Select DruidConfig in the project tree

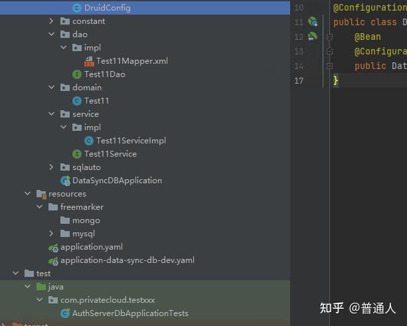click(108, 8)
